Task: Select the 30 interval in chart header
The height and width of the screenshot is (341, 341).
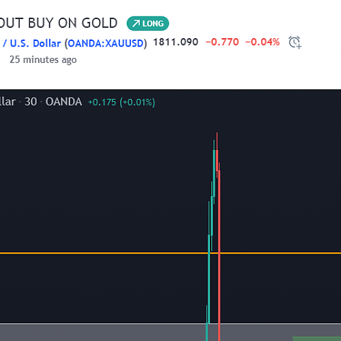Action: (x=31, y=102)
